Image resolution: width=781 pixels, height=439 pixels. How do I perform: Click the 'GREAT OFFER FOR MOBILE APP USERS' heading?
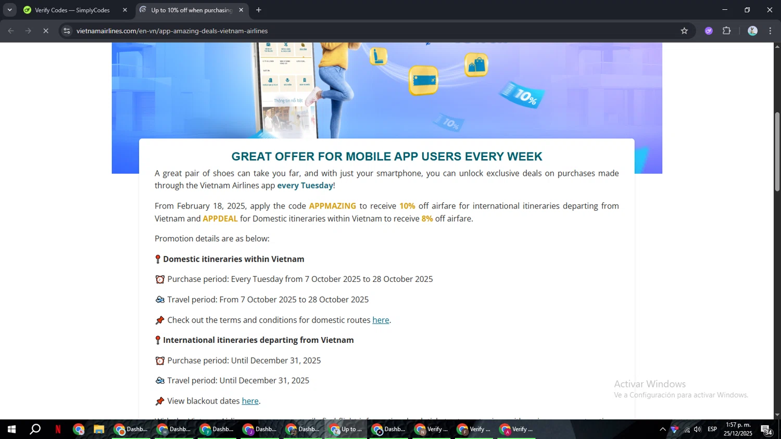[x=387, y=157]
